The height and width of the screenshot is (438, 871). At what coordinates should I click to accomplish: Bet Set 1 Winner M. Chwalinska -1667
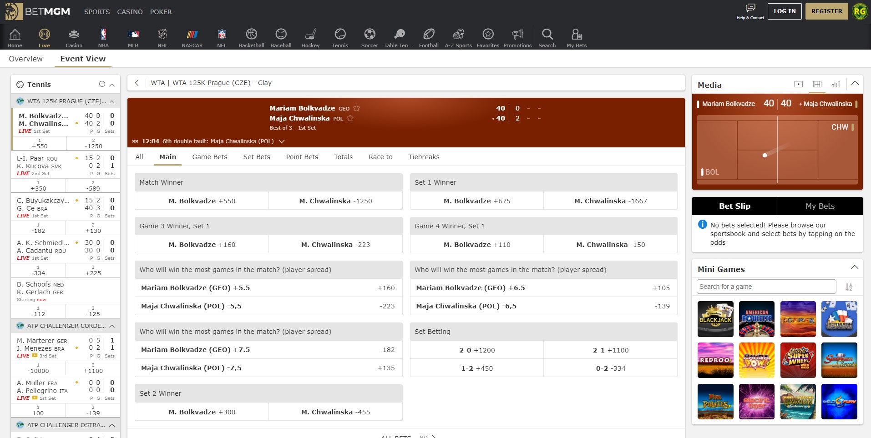(x=610, y=201)
